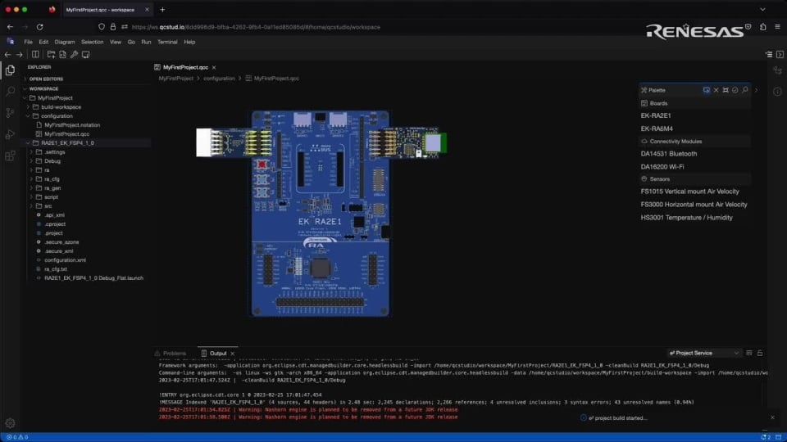This screenshot has height=442, width=787.
Task: Select EK-RA6M4 board in palette
Action: (x=657, y=129)
